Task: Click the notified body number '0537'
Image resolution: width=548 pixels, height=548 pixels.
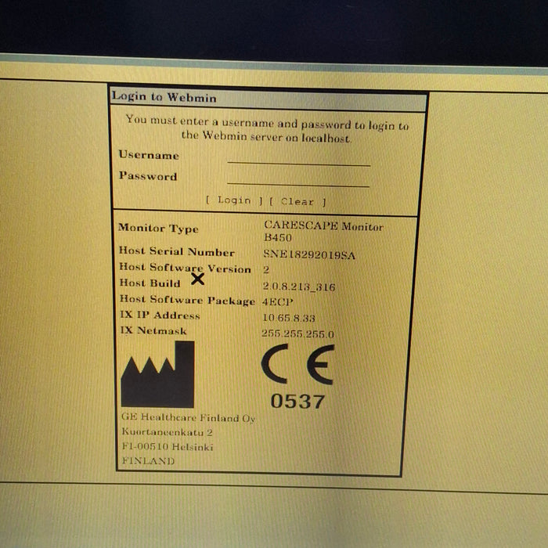Action: [x=297, y=401]
